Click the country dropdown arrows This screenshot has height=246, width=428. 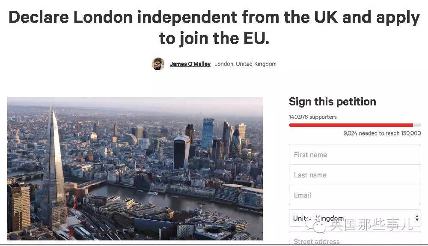(x=416, y=219)
